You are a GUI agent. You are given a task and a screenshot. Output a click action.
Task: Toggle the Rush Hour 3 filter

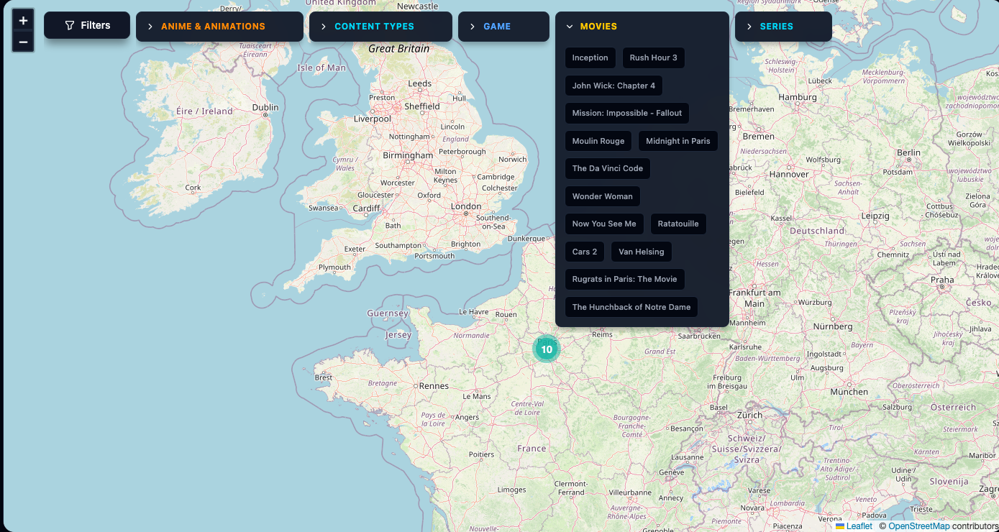653,58
